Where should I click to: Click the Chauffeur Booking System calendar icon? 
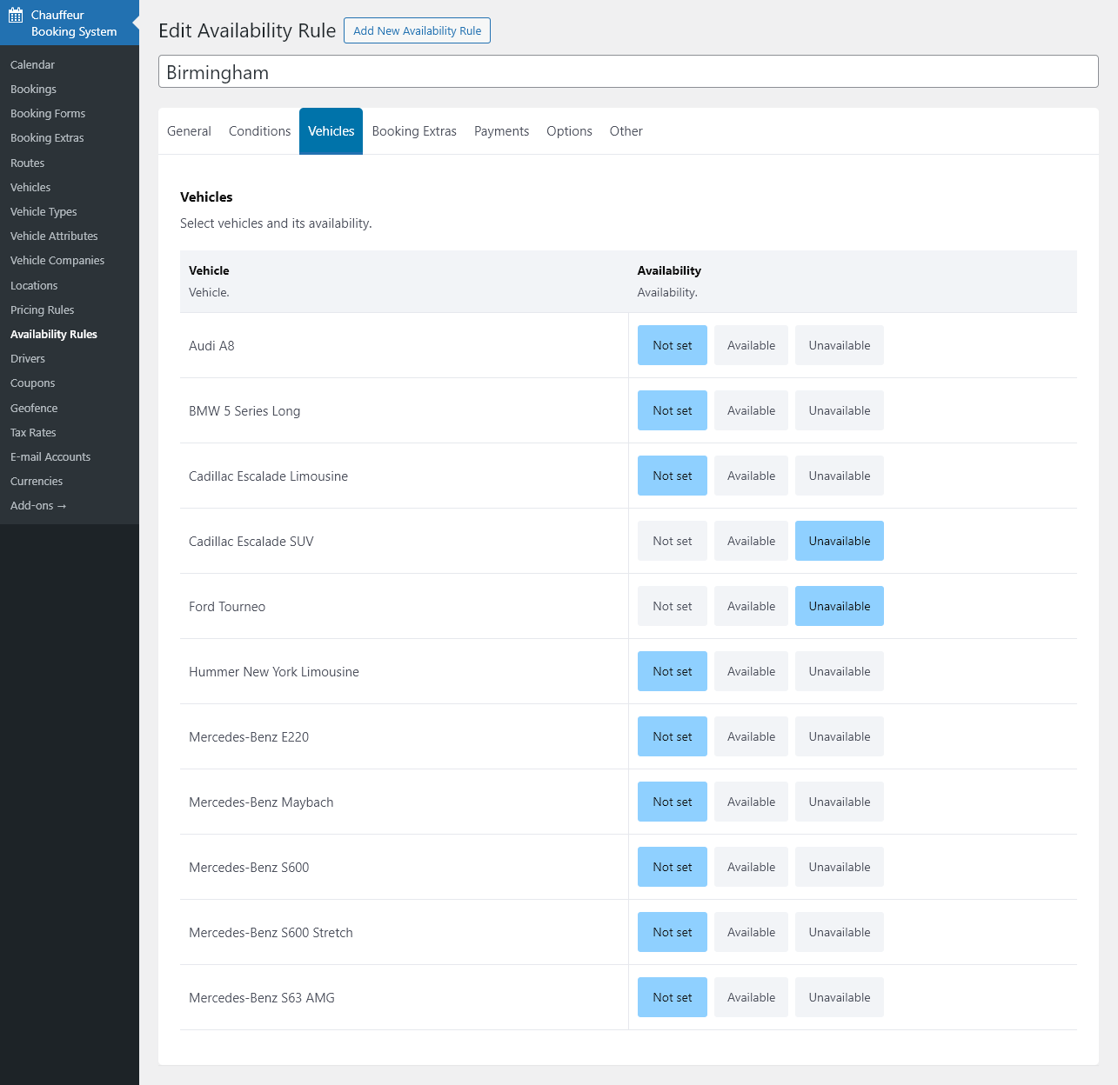(16, 15)
